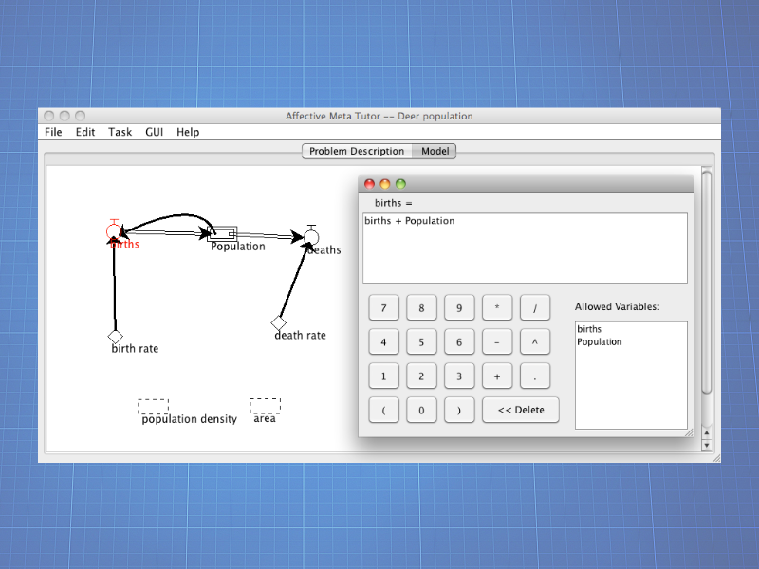Open the Edit menu

(85, 132)
